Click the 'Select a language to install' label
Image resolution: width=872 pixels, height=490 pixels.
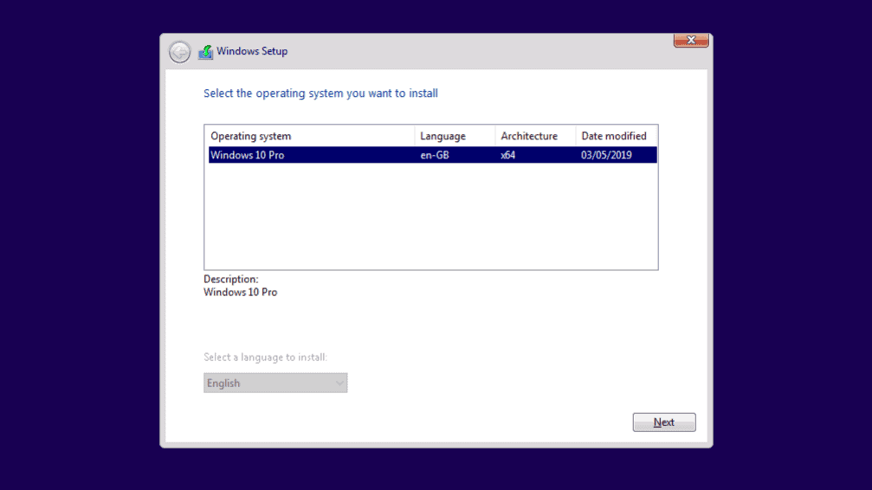click(x=265, y=358)
